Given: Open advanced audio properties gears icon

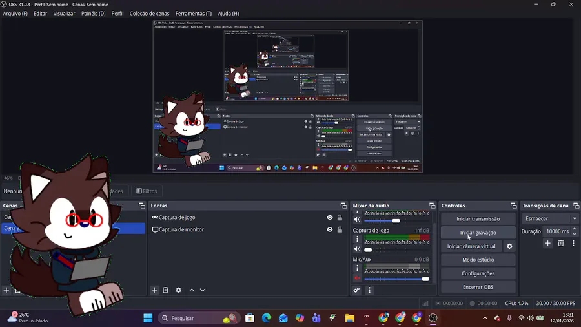Looking at the screenshot, I should [x=356, y=290].
